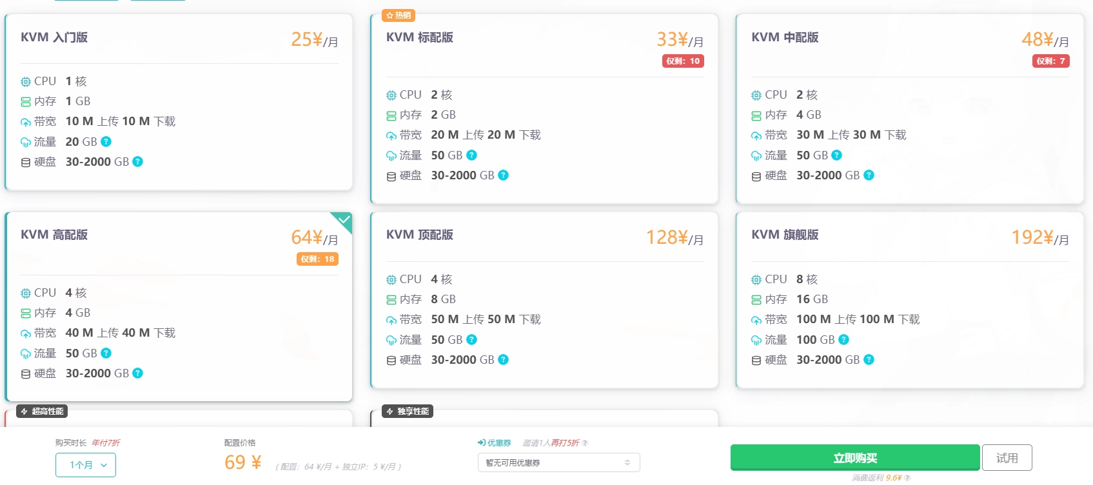Click the 试用 trial button

coord(1007,457)
